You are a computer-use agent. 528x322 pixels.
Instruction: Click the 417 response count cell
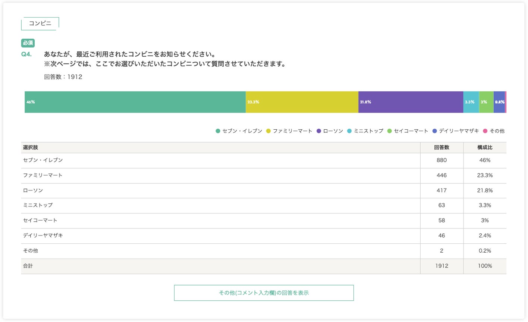[442, 190]
